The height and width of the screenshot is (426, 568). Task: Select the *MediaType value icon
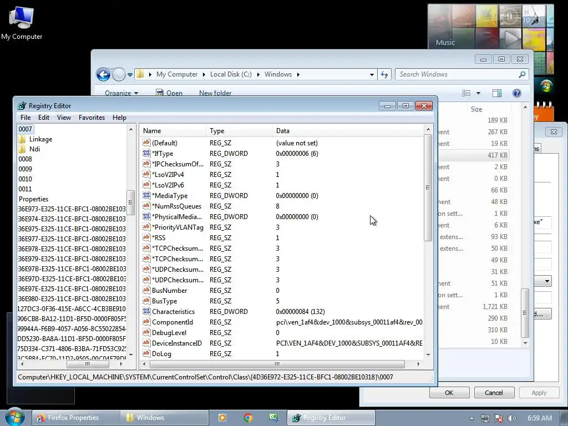click(146, 195)
